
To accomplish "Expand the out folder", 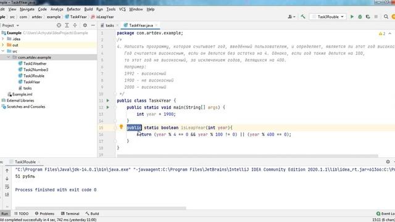I will (x=3, y=45).
